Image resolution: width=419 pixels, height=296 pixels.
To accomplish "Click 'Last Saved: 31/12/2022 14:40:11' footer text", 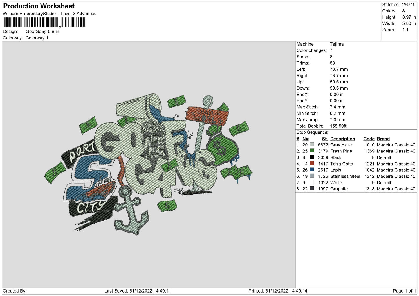I will pos(138,291).
